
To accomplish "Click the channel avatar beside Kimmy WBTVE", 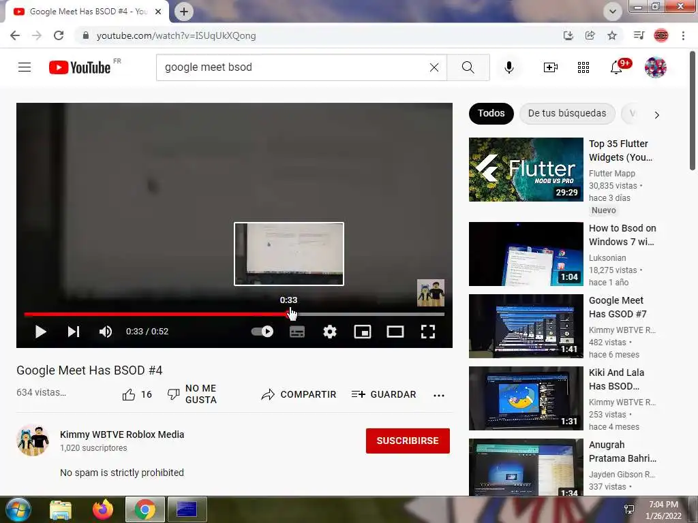I will 33,441.
